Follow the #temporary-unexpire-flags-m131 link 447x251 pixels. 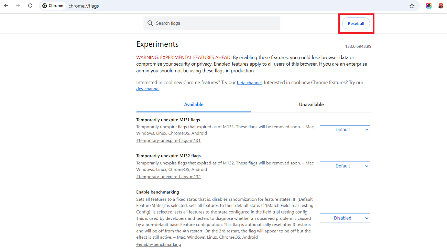pyautogui.click(x=168, y=140)
